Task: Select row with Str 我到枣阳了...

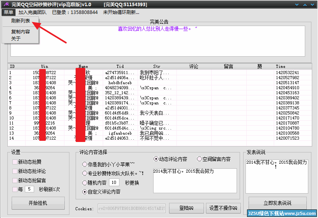Action: [x=160, y=73]
